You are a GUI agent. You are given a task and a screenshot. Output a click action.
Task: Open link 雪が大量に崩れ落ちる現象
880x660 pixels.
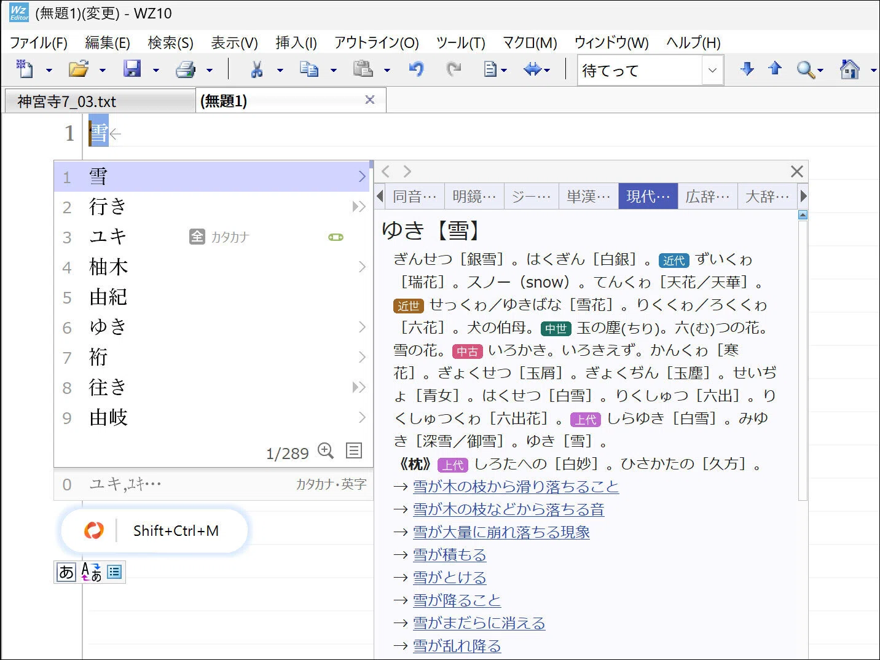tap(501, 532)
